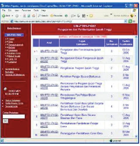Screen dimensions: 140x146
Task: Open the Status Dokumen link in the sidebar
Action: [13, 100]
